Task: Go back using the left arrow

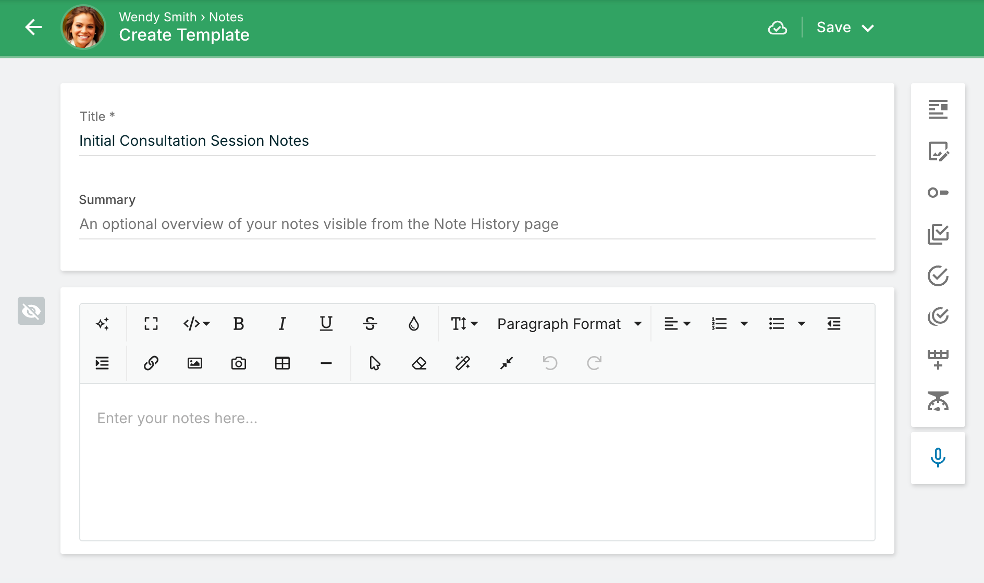Action: pyautogui.click(x=33, y=28)
